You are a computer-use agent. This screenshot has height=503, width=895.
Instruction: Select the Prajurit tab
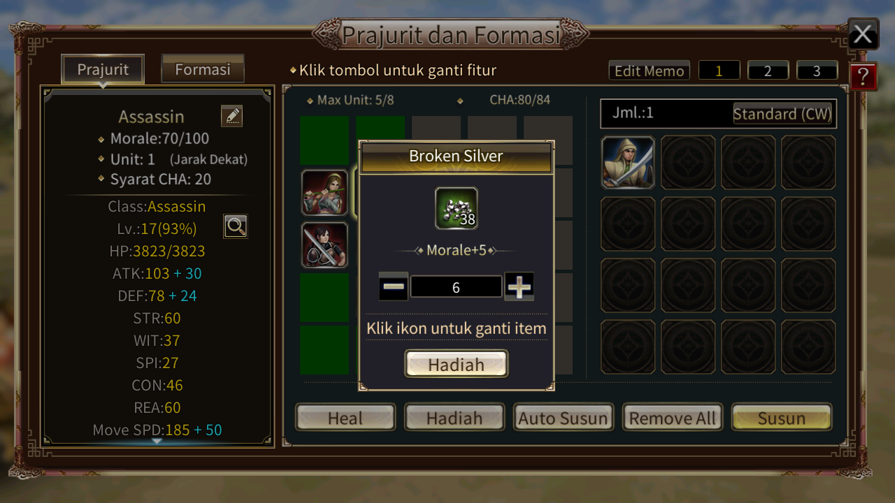coord(103,69)
